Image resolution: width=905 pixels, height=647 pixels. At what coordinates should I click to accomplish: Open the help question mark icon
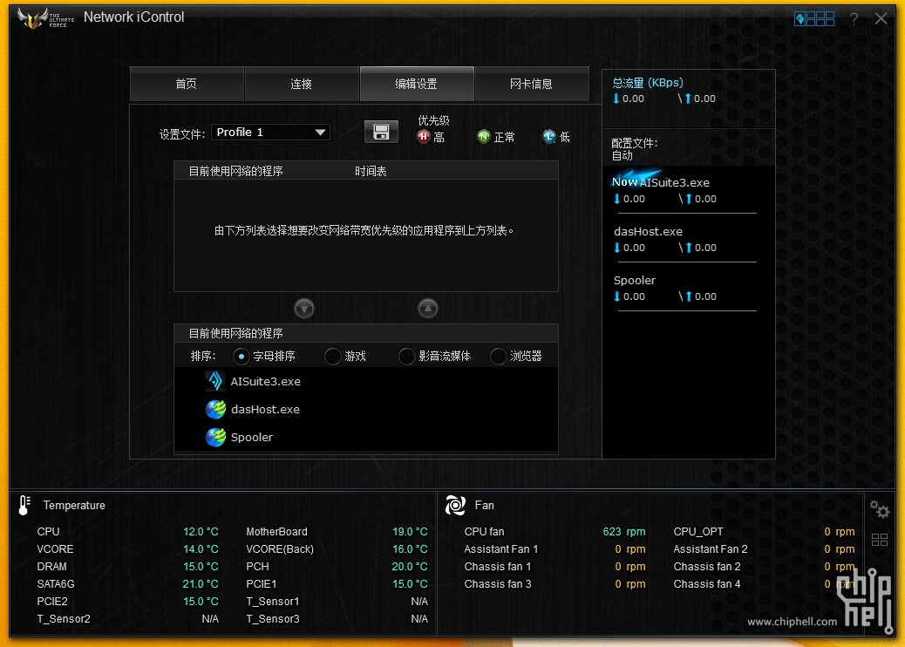(854, 19)
